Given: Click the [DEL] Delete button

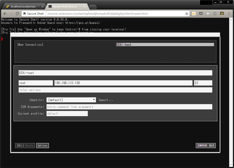Looking at the screenshot, I should pos(25,146).
